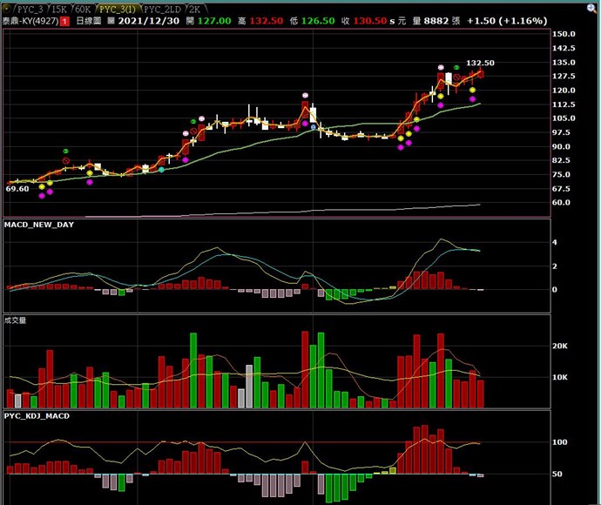Viewport: 601px width, 505px height.
Task: Click the MACD_NEW_DAY indicator title
Action: [39, 225]
